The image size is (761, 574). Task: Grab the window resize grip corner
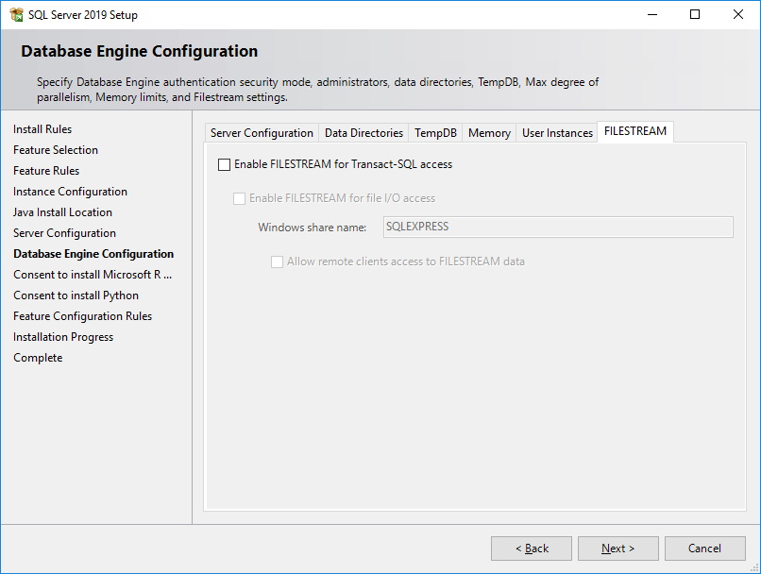click(x=754, y=567)
